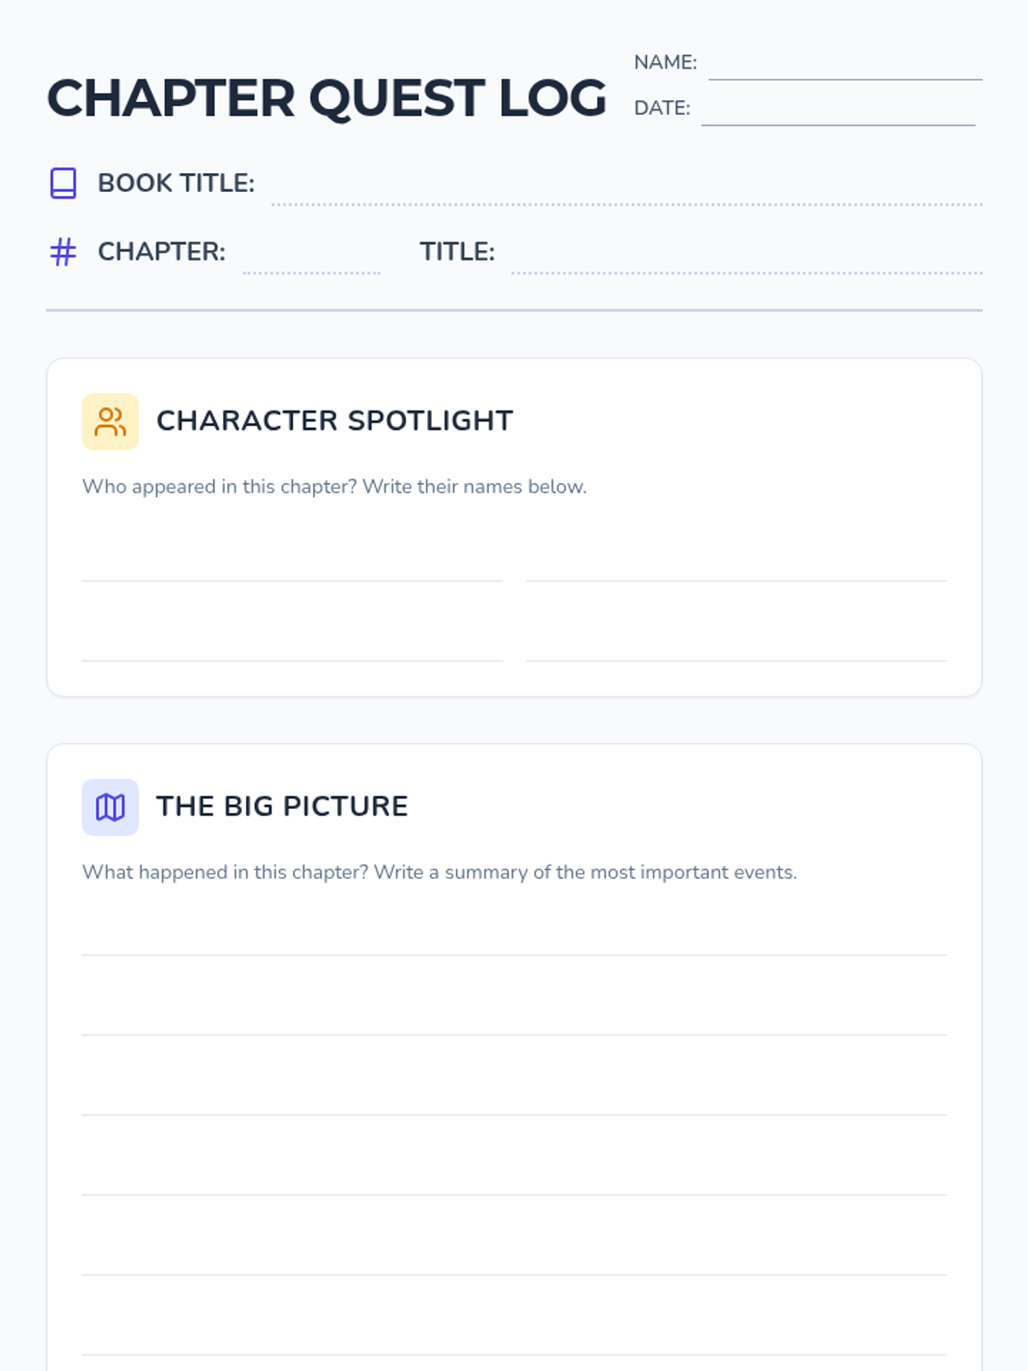Click the book icon beside Book Title
This screenshot has width=1028, height=1371.
[x=63, y=183]
